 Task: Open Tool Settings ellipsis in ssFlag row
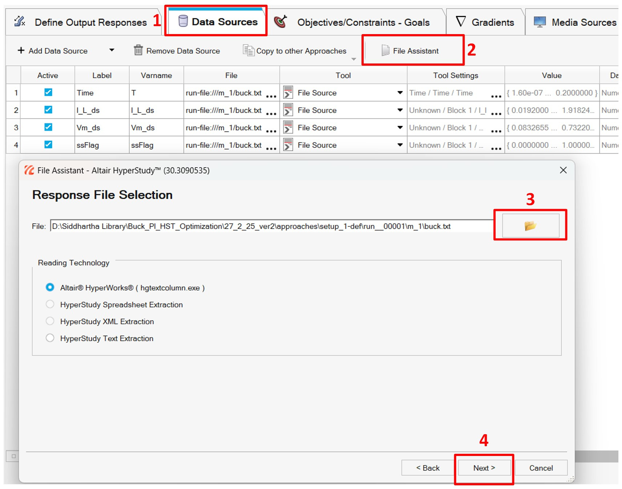(496, 148)
